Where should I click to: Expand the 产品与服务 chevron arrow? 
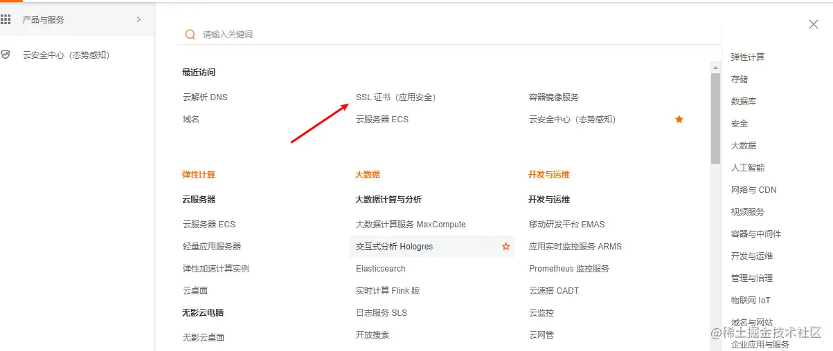click(138, 19)
